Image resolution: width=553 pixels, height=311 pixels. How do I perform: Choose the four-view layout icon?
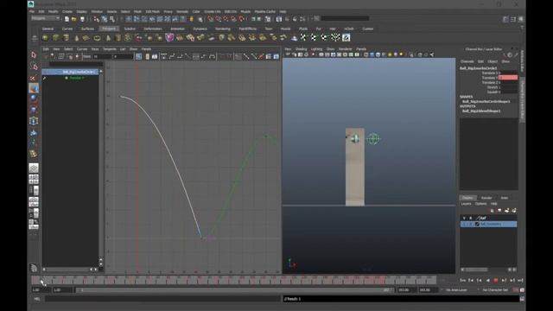click(34, 179)
